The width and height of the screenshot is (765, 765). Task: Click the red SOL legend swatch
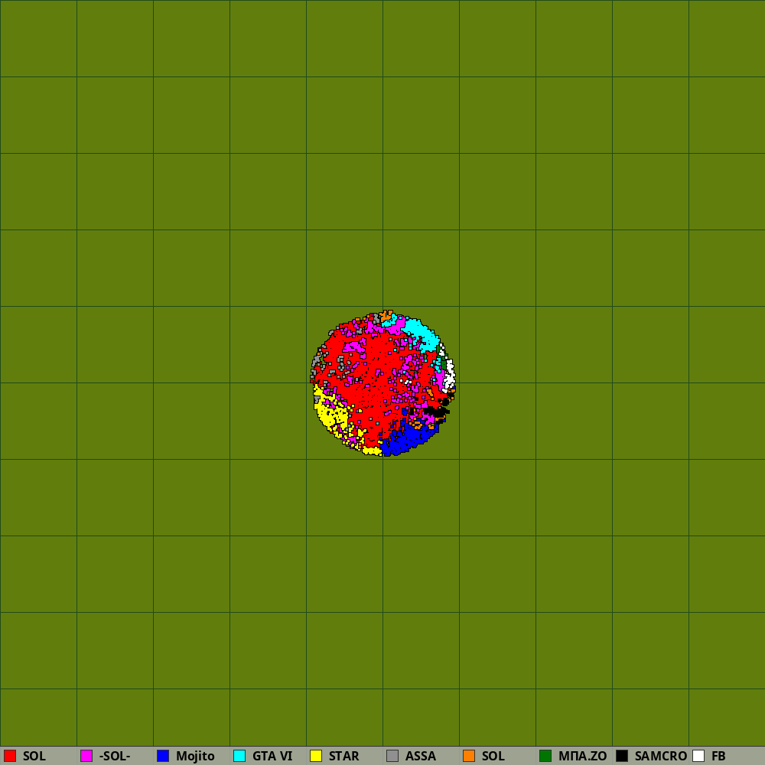[x=10, y=756]
